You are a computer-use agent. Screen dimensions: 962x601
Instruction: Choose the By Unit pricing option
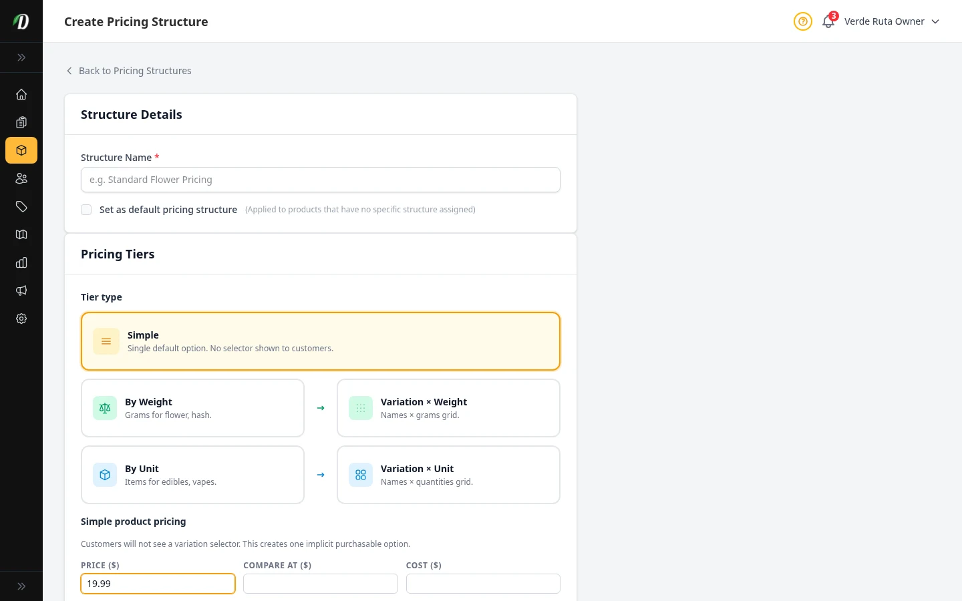click(x=192, y=474)
